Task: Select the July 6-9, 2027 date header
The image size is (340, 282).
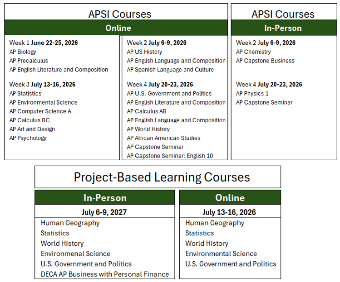Action: coord(105,212)
